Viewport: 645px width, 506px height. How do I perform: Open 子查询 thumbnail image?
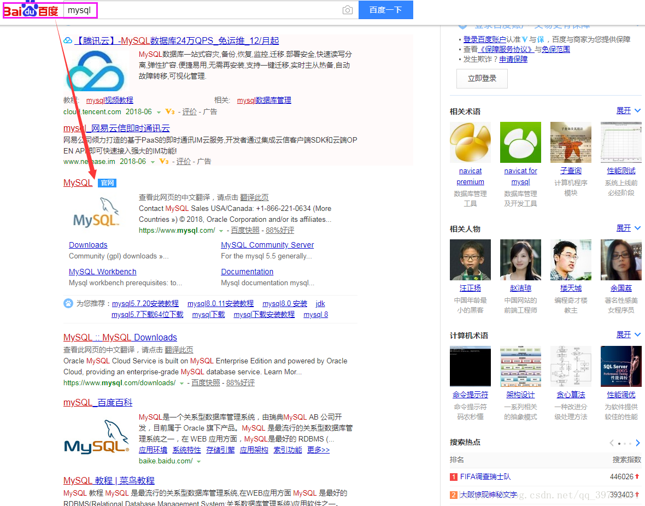(x=571, y=142)
